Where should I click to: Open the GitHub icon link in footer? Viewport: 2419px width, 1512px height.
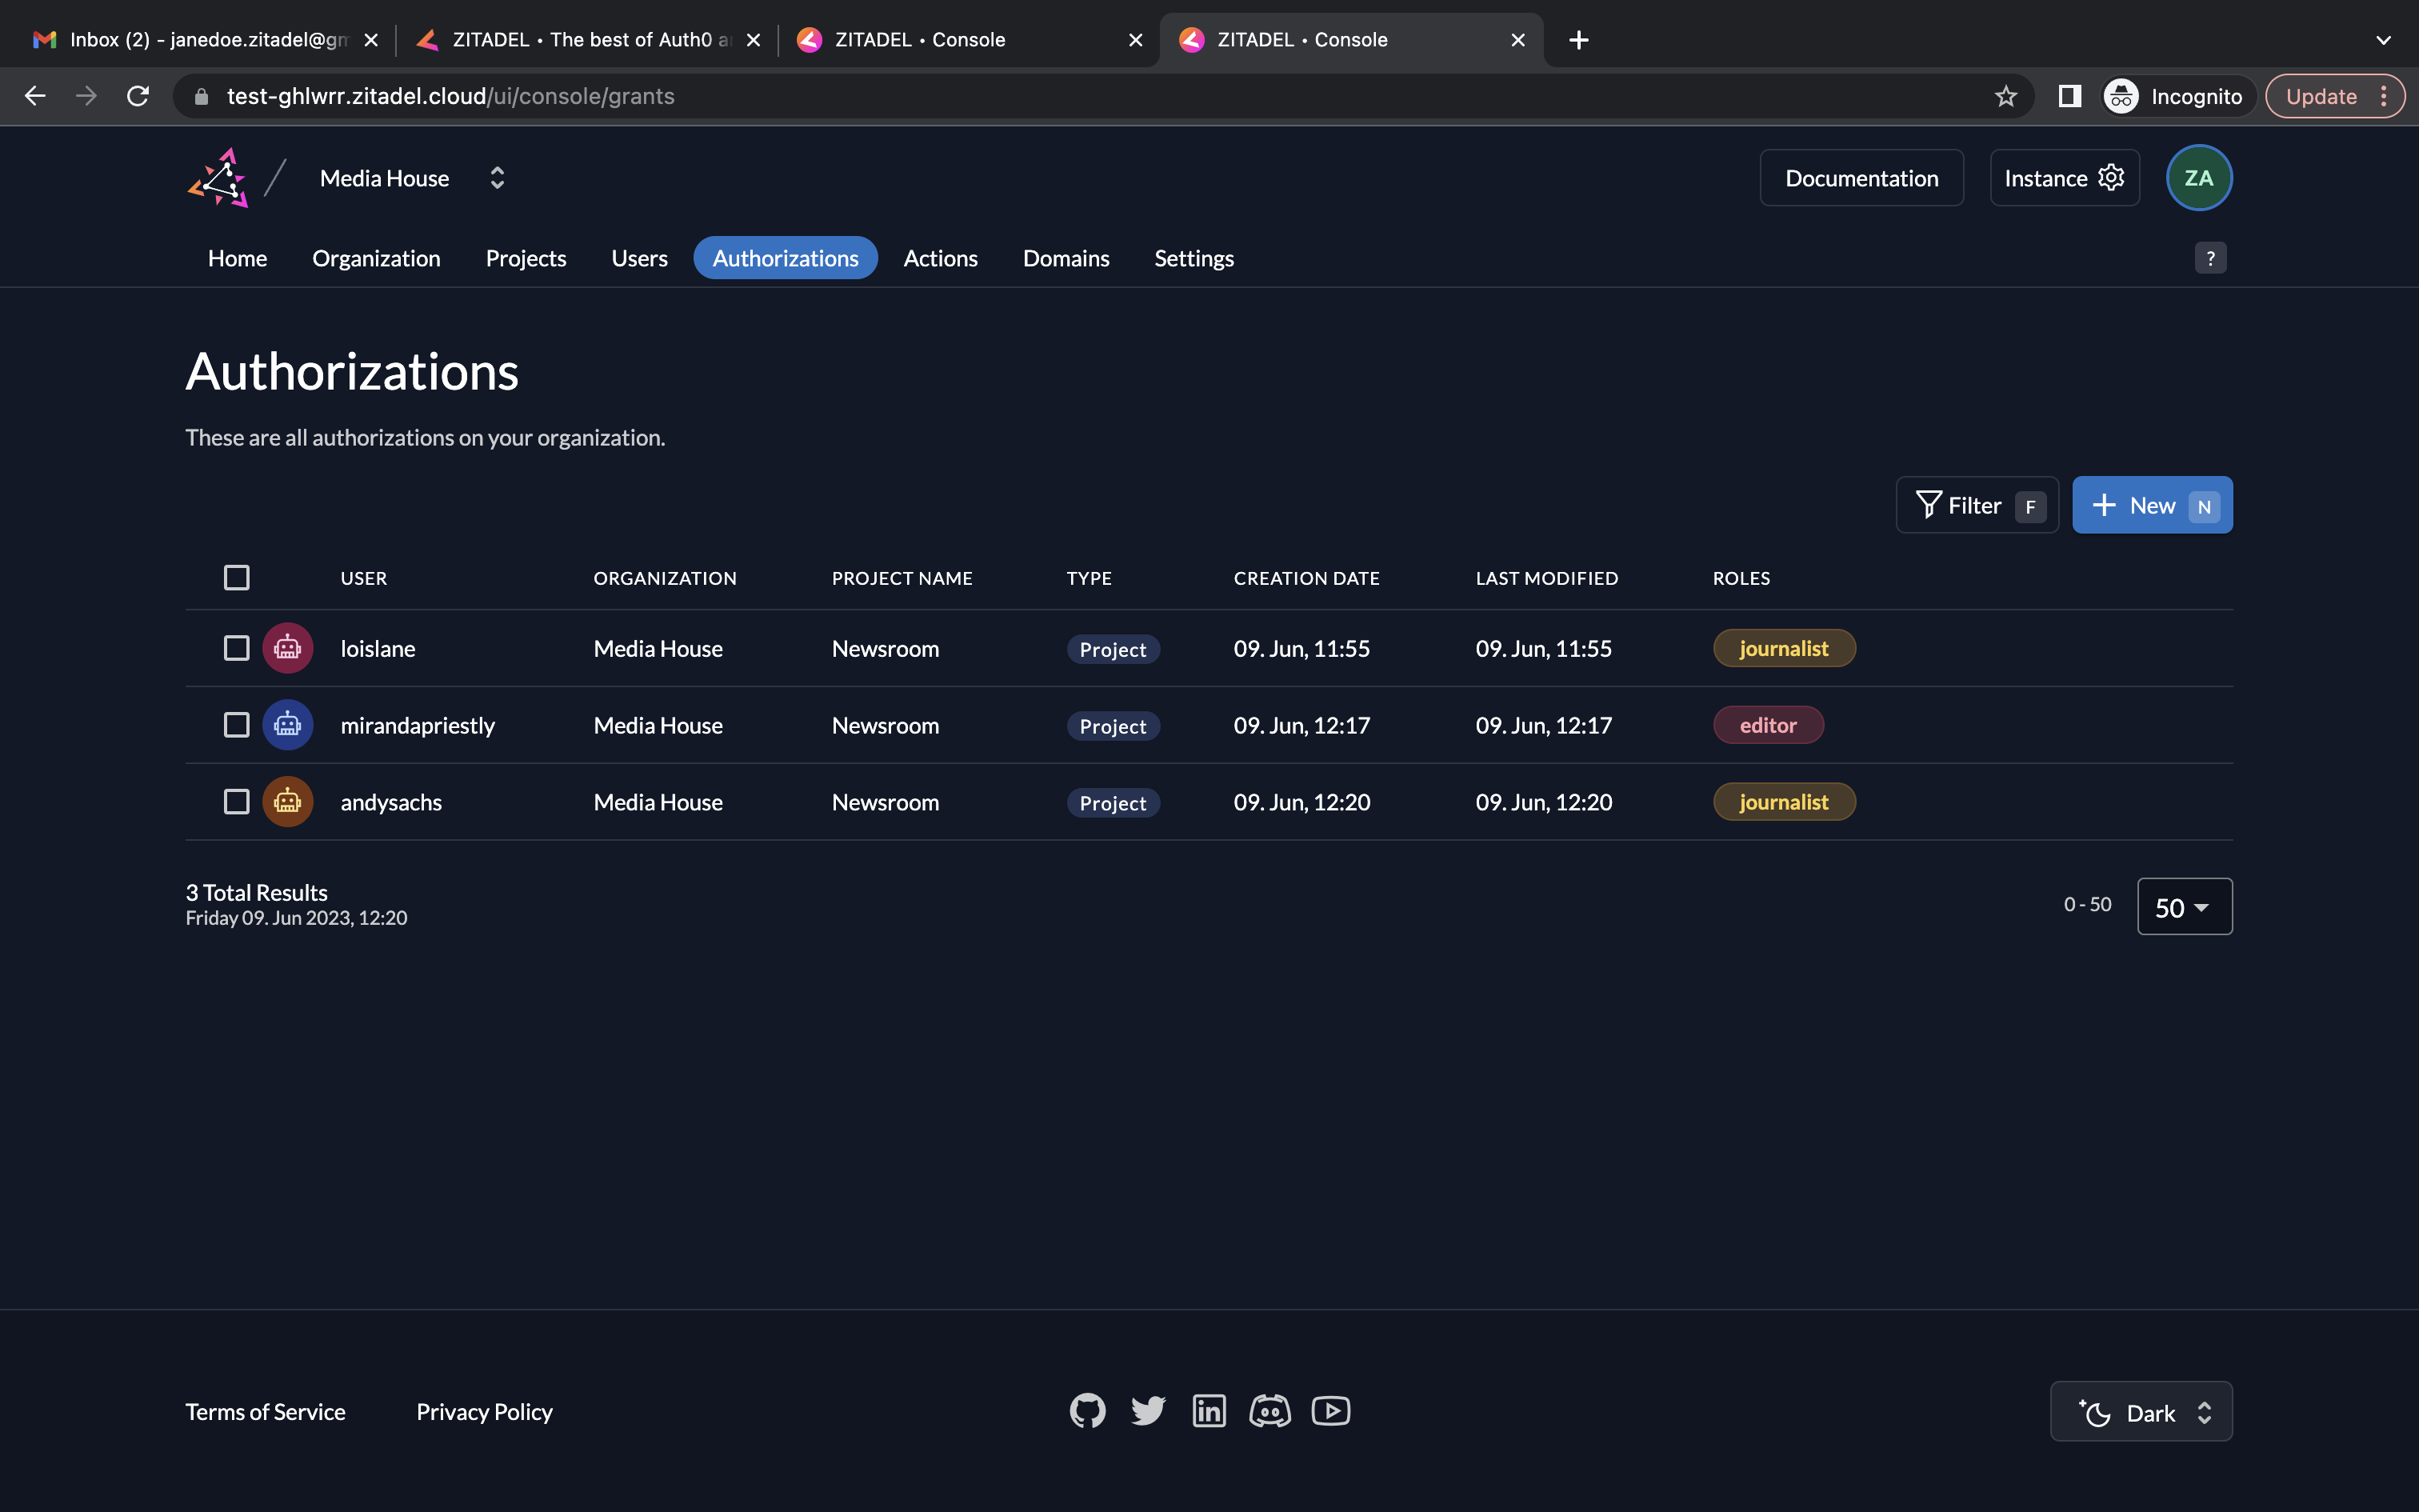point(1088,1411)
